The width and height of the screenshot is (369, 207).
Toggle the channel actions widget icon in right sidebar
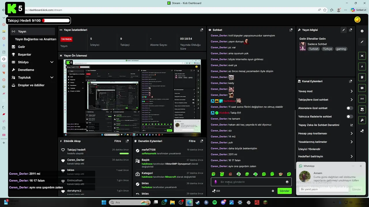click(x=362, y=109)
